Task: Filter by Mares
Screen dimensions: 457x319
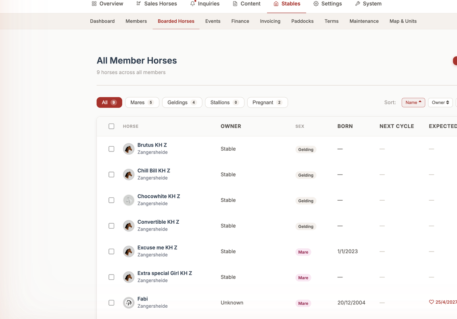Action: pos(142,103)
